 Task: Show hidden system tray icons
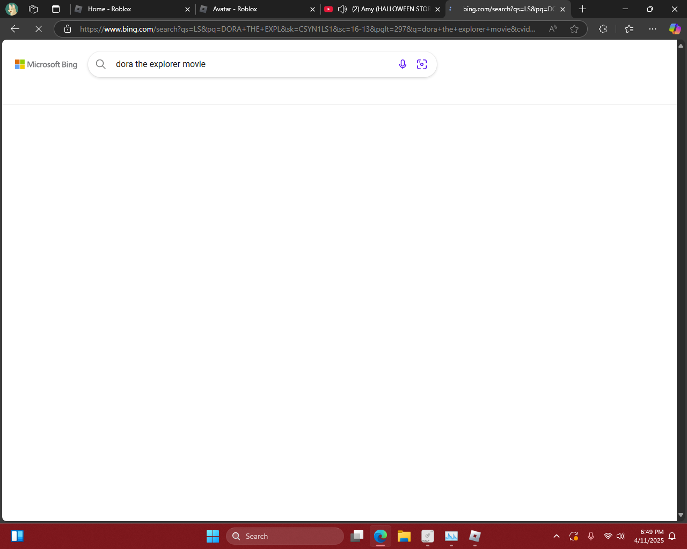point(557,536)
